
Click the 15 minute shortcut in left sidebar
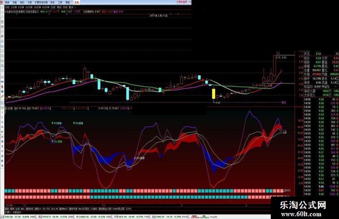coord(2,122)
